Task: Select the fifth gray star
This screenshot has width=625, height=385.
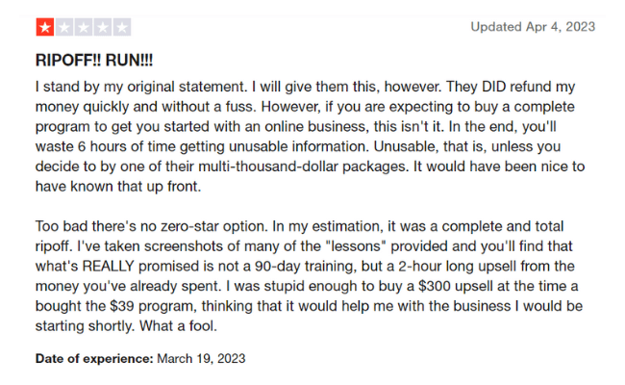Action: click(x=121, y=28)
